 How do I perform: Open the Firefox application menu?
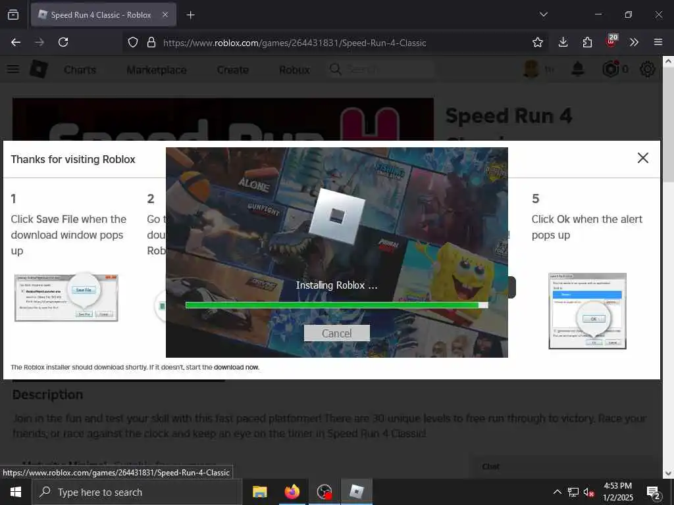click(658, 42)
